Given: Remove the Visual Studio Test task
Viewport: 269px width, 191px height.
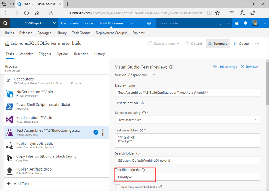Looking at the screenshot, I should [250, 67].
